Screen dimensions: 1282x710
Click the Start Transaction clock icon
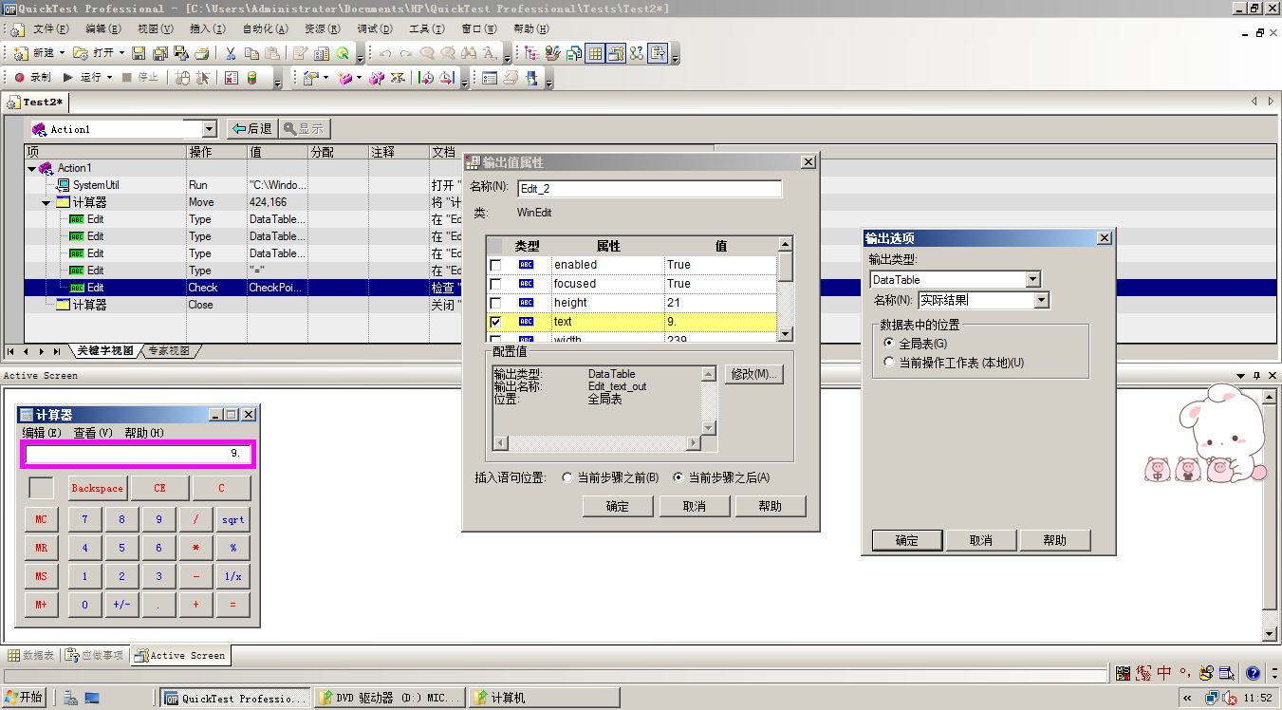[426, 78]
